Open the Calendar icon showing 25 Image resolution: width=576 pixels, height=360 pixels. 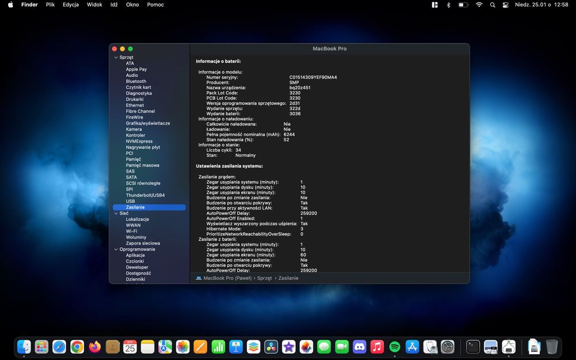click(130, 346)
